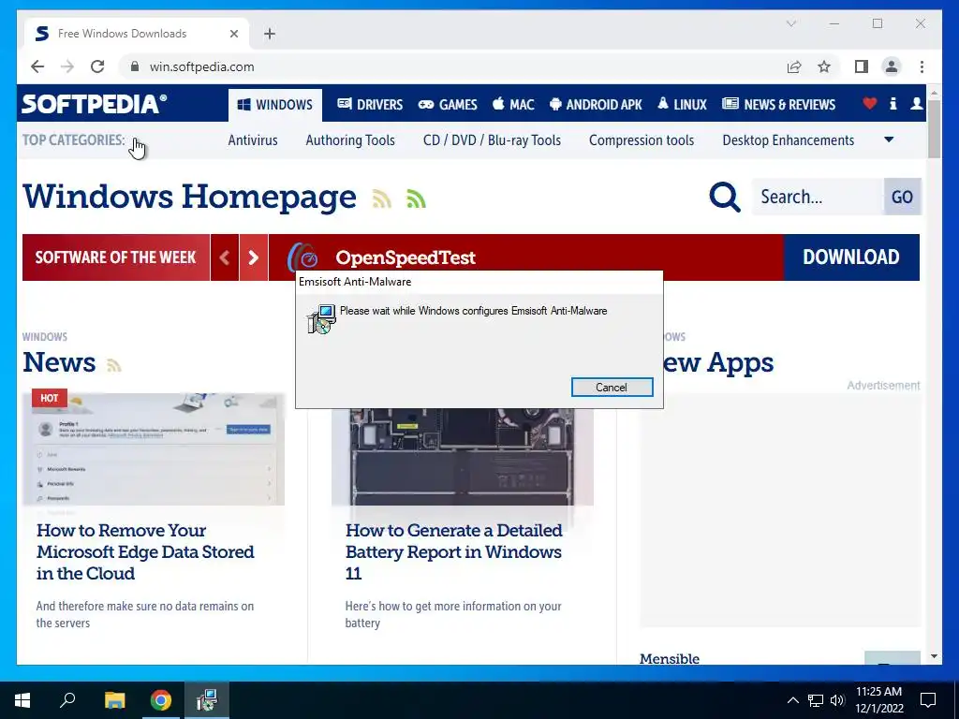Open a new browser tab
Image resolution: width=959 pixels, height=719 pixels.
pyautogui.click(x=270, y=34)
